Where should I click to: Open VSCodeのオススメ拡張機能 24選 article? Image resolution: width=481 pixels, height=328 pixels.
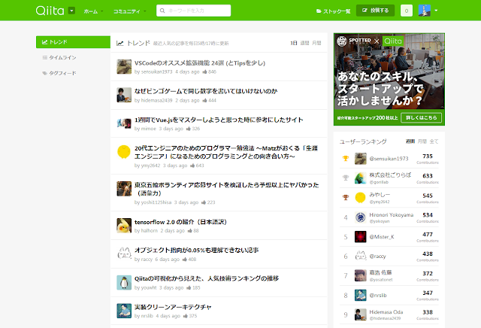pos(200,63)
